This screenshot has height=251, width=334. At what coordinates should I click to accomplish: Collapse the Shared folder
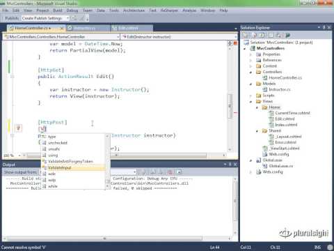tap(257, 130)
